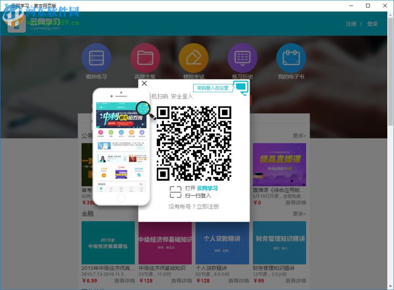
Task: Open the 真题全集 folder icon
Action: [145, 57]
